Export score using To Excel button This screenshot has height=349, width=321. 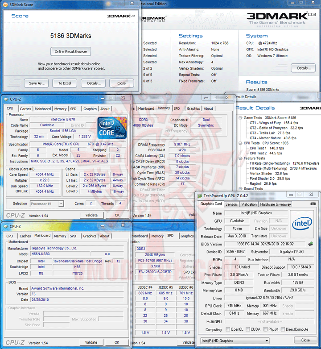[65, 83]
